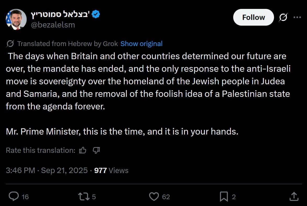Open the share post icon
Image resolution: width=307 pixels, height=206 pixels.
[x=294, y=196]
